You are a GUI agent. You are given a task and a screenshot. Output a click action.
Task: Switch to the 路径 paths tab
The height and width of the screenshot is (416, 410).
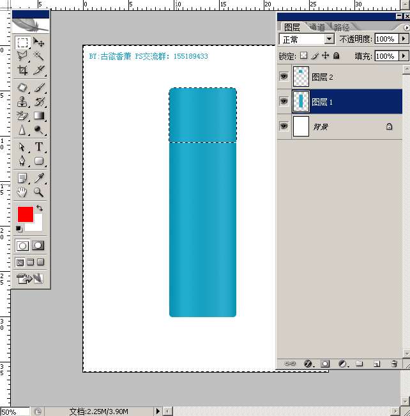coord(342,27)
